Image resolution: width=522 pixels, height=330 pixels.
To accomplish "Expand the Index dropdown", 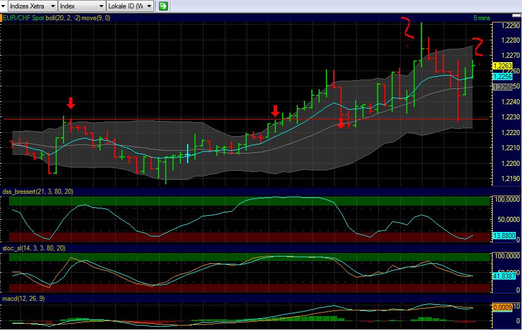I will pyautogui.click(x=81, y=6).
